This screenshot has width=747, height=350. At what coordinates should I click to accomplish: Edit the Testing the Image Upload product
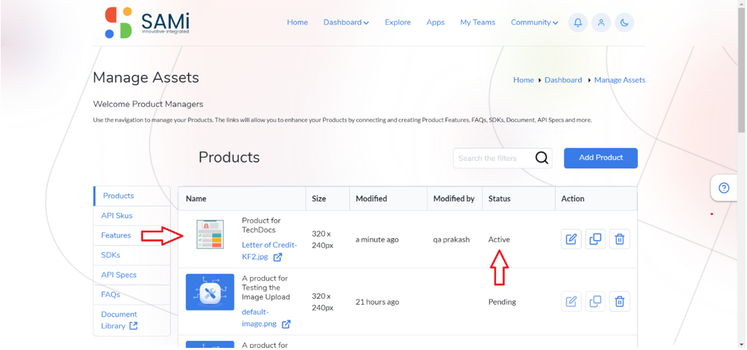coord(571,301)
